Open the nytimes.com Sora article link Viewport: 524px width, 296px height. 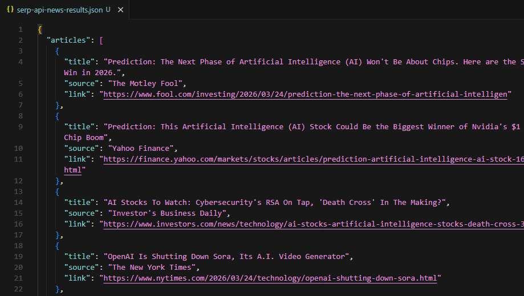click(x=270, y=278)
